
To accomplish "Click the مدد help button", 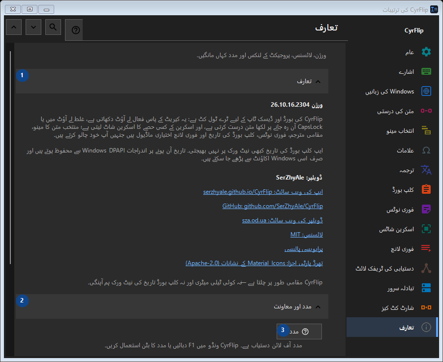I will coord(299,332).
